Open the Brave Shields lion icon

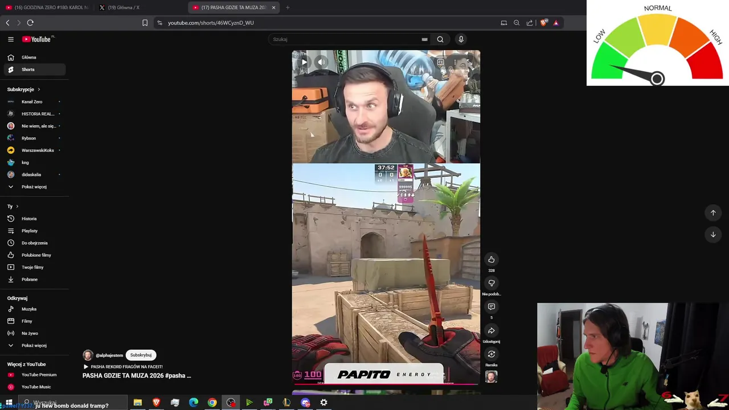(543, 23)
